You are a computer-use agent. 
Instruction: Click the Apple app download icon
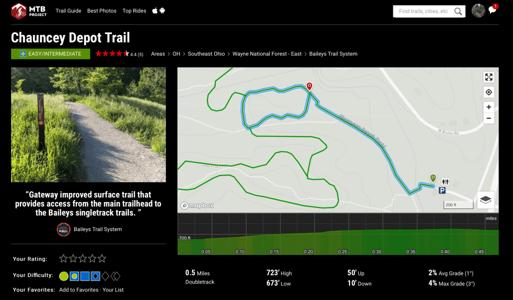tap(155, 10)
